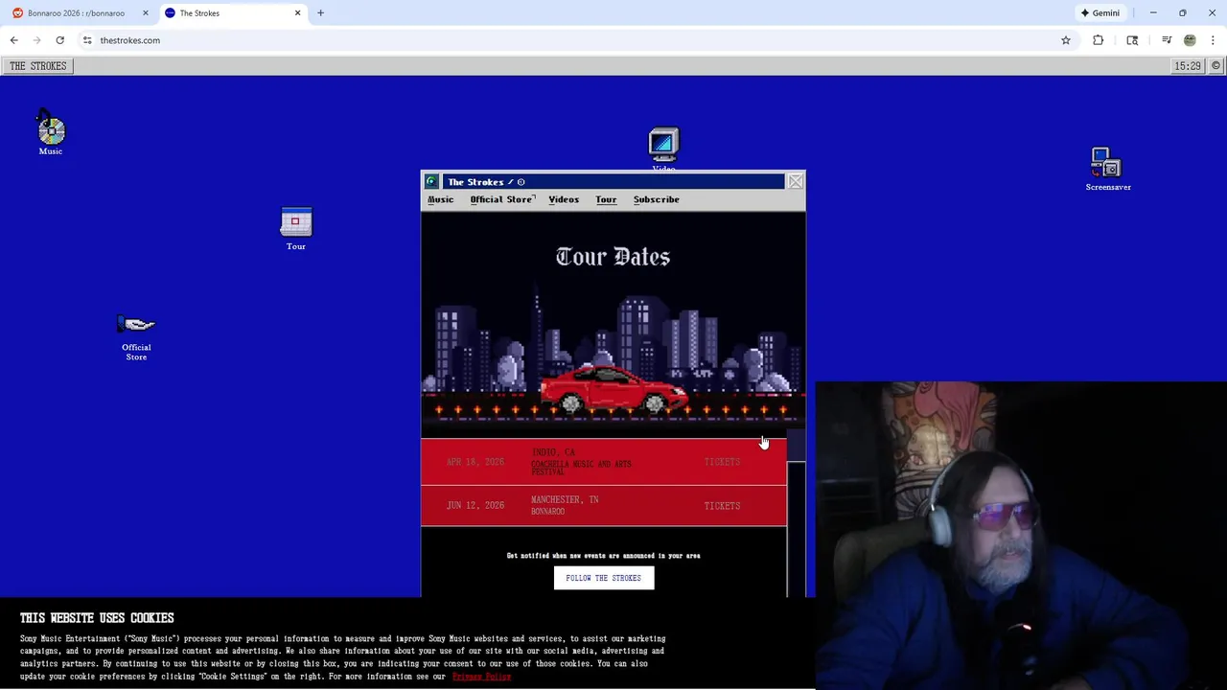Click the browser forward arrow
The height and width of the screenshot is (690, 1227).
(37, 40)
